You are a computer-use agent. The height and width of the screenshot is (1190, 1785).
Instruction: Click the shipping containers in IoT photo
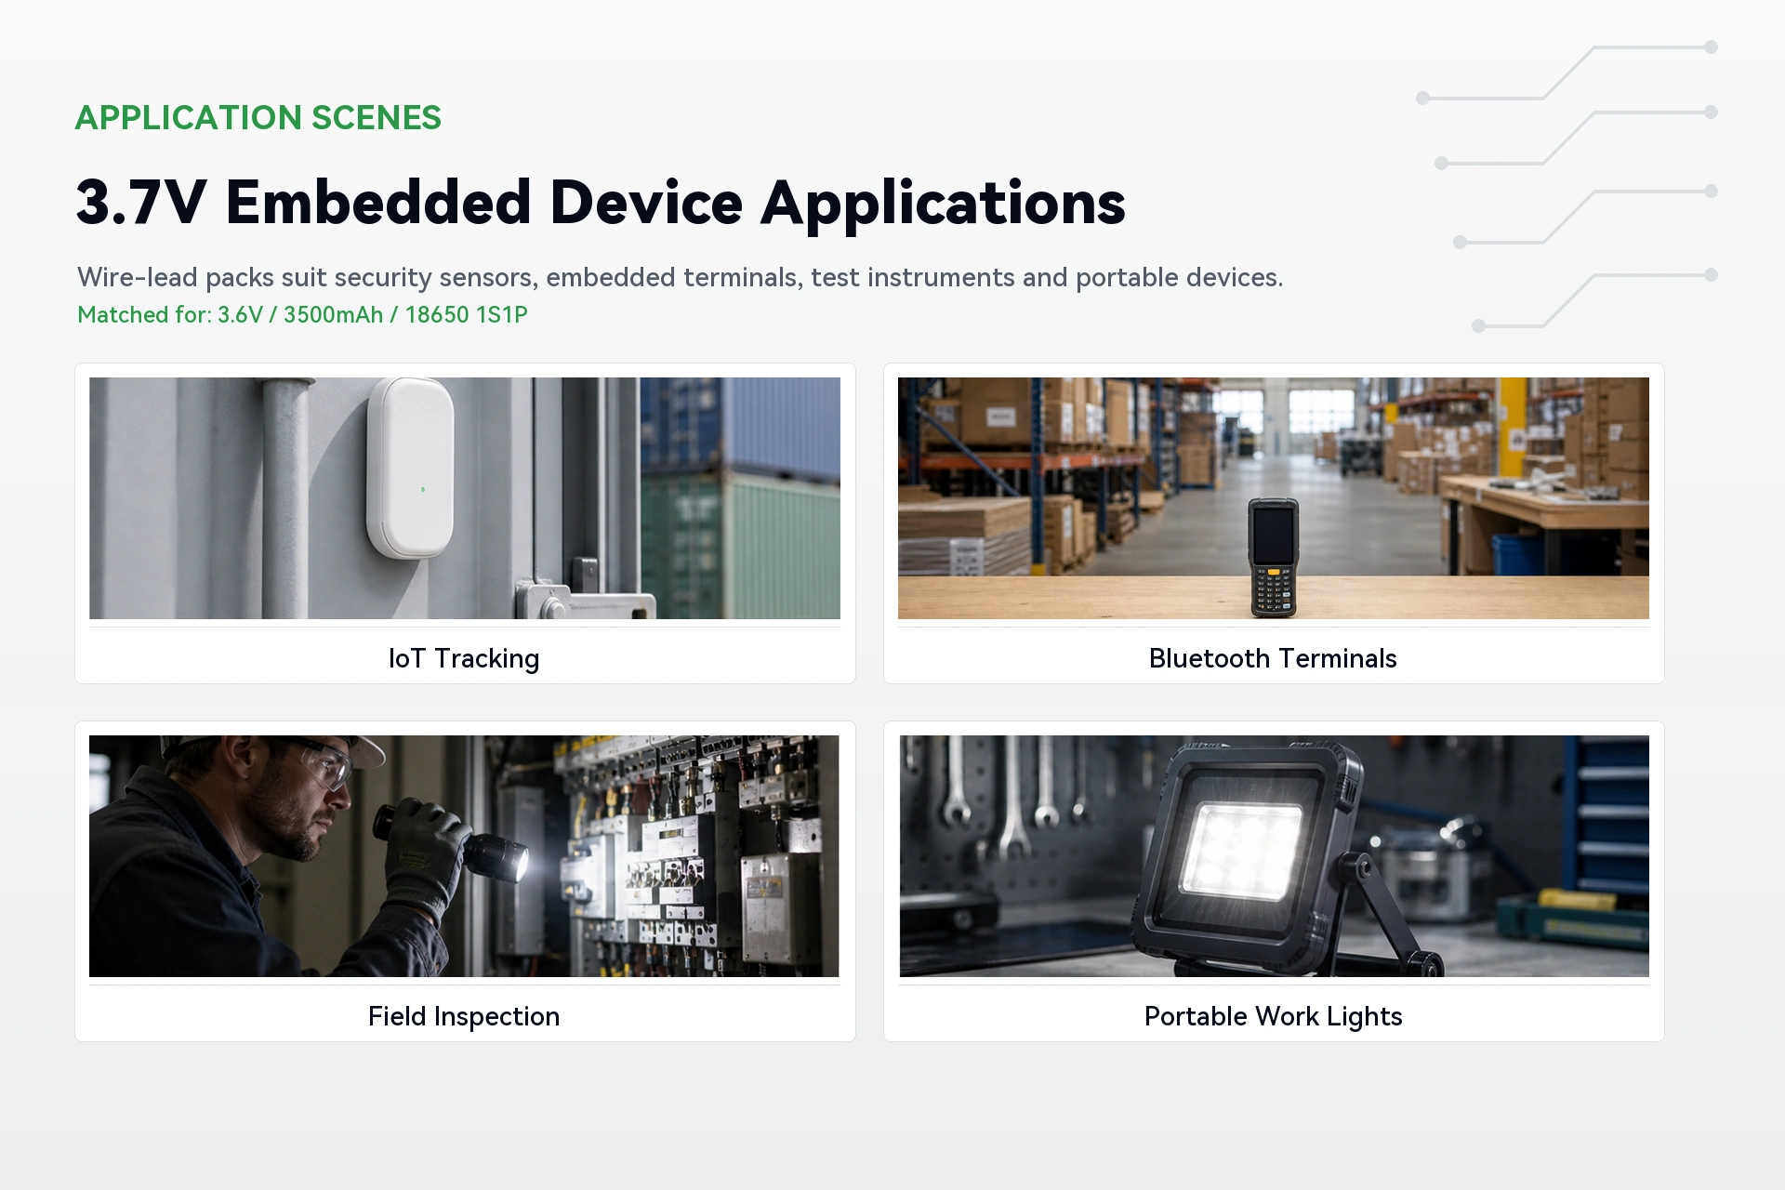coord(740,498)
